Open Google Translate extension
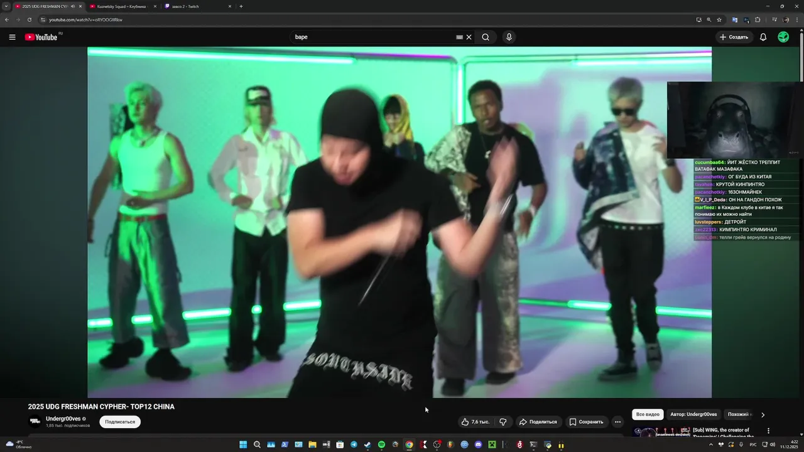The height and width of the screenshot is (452, 804). tap(735, 19)
